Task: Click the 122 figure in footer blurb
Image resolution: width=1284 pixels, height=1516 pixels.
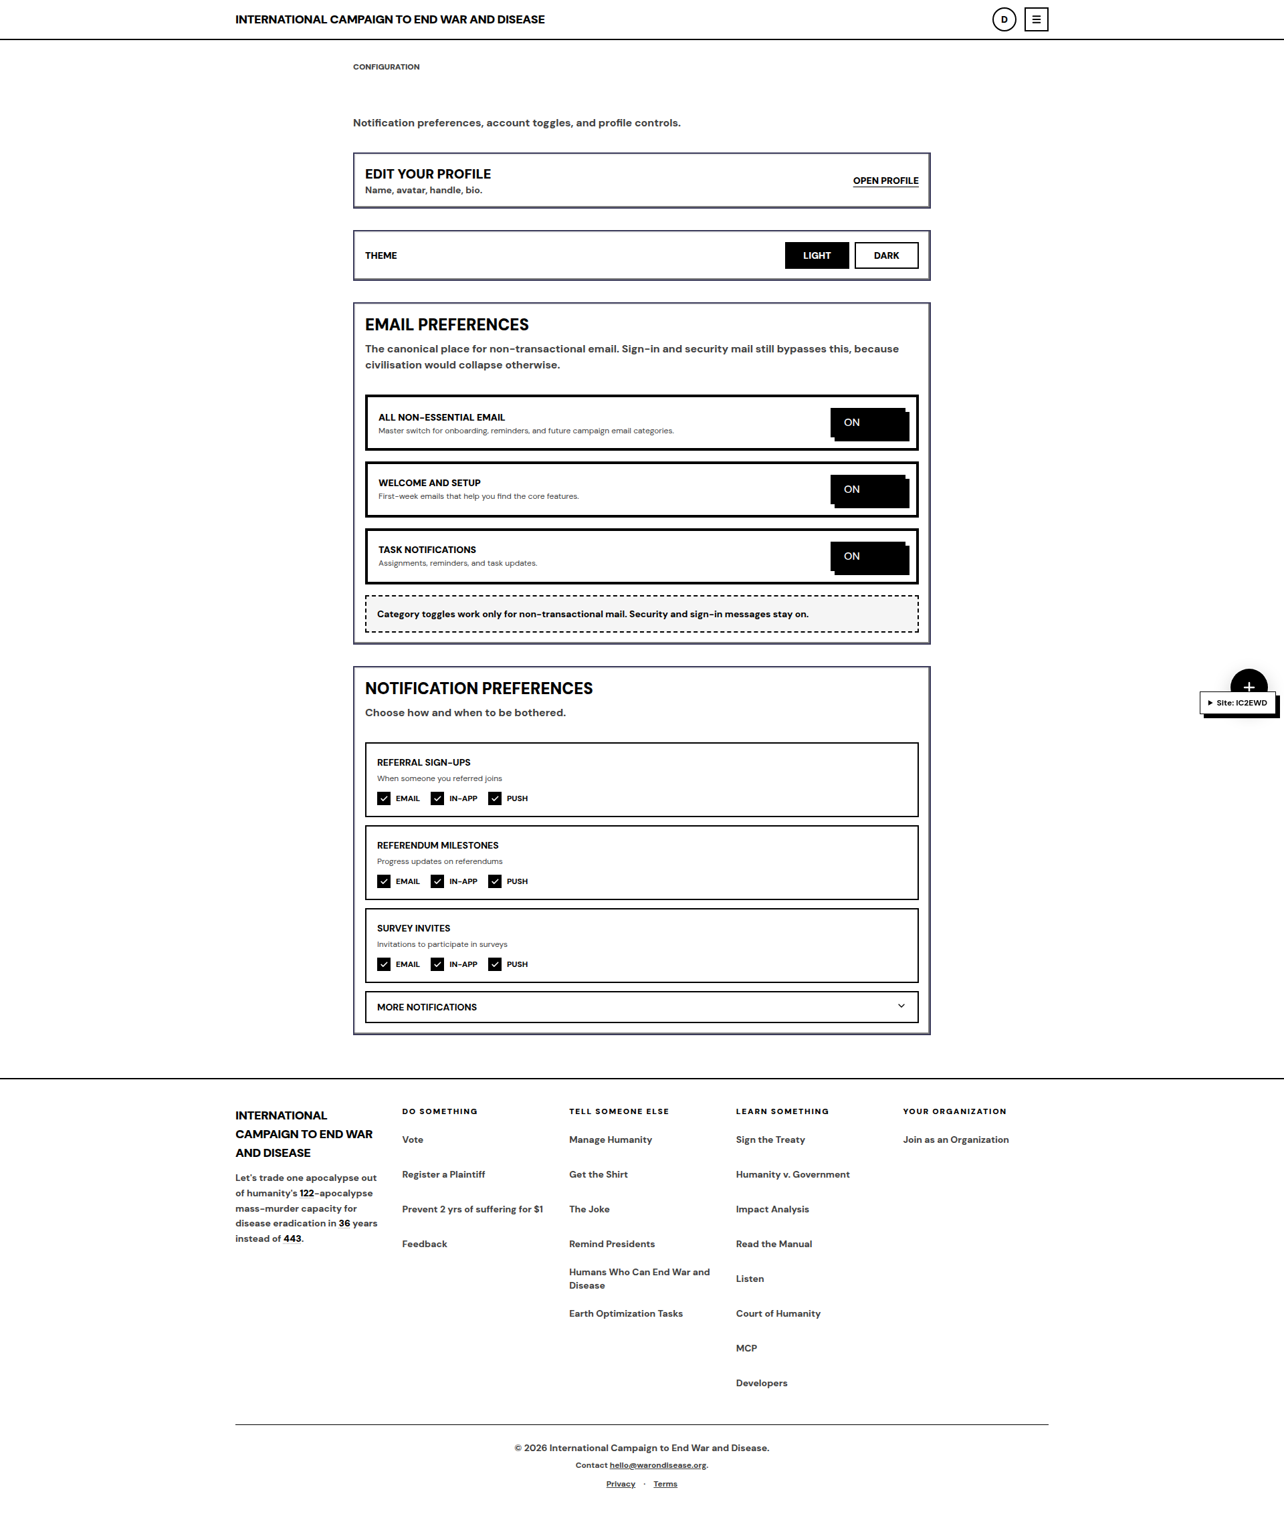Action: (x=306, y=1194)
